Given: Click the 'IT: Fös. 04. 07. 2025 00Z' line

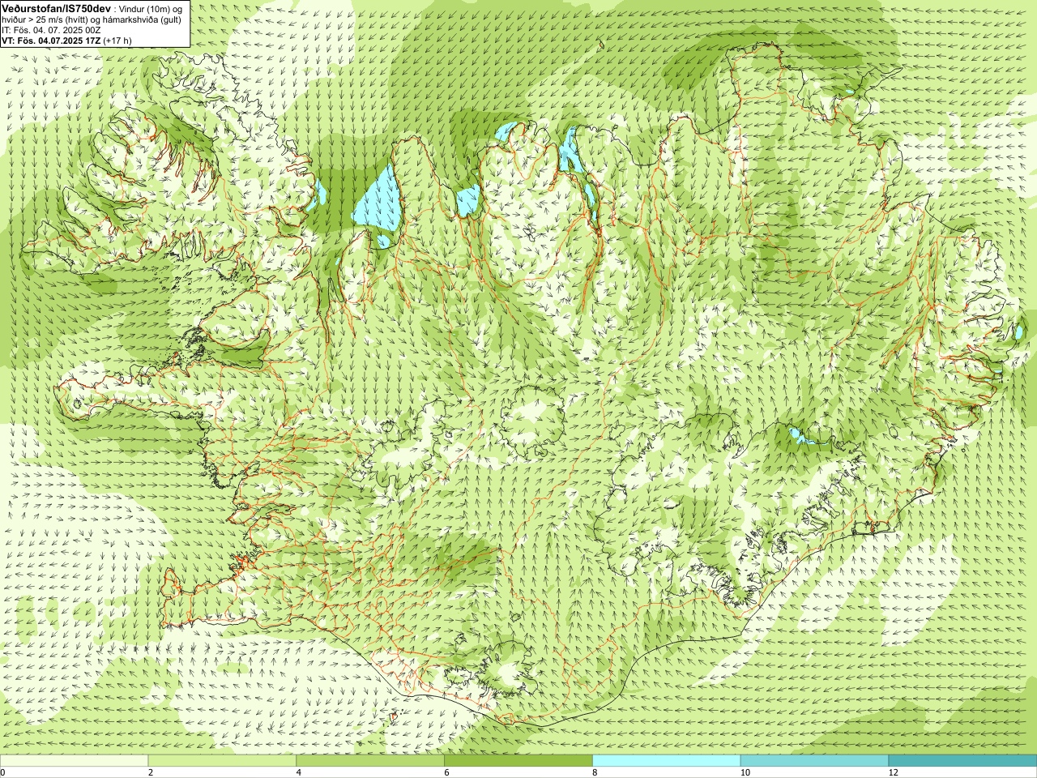Looking at the screenshot, I should [51, 29].
